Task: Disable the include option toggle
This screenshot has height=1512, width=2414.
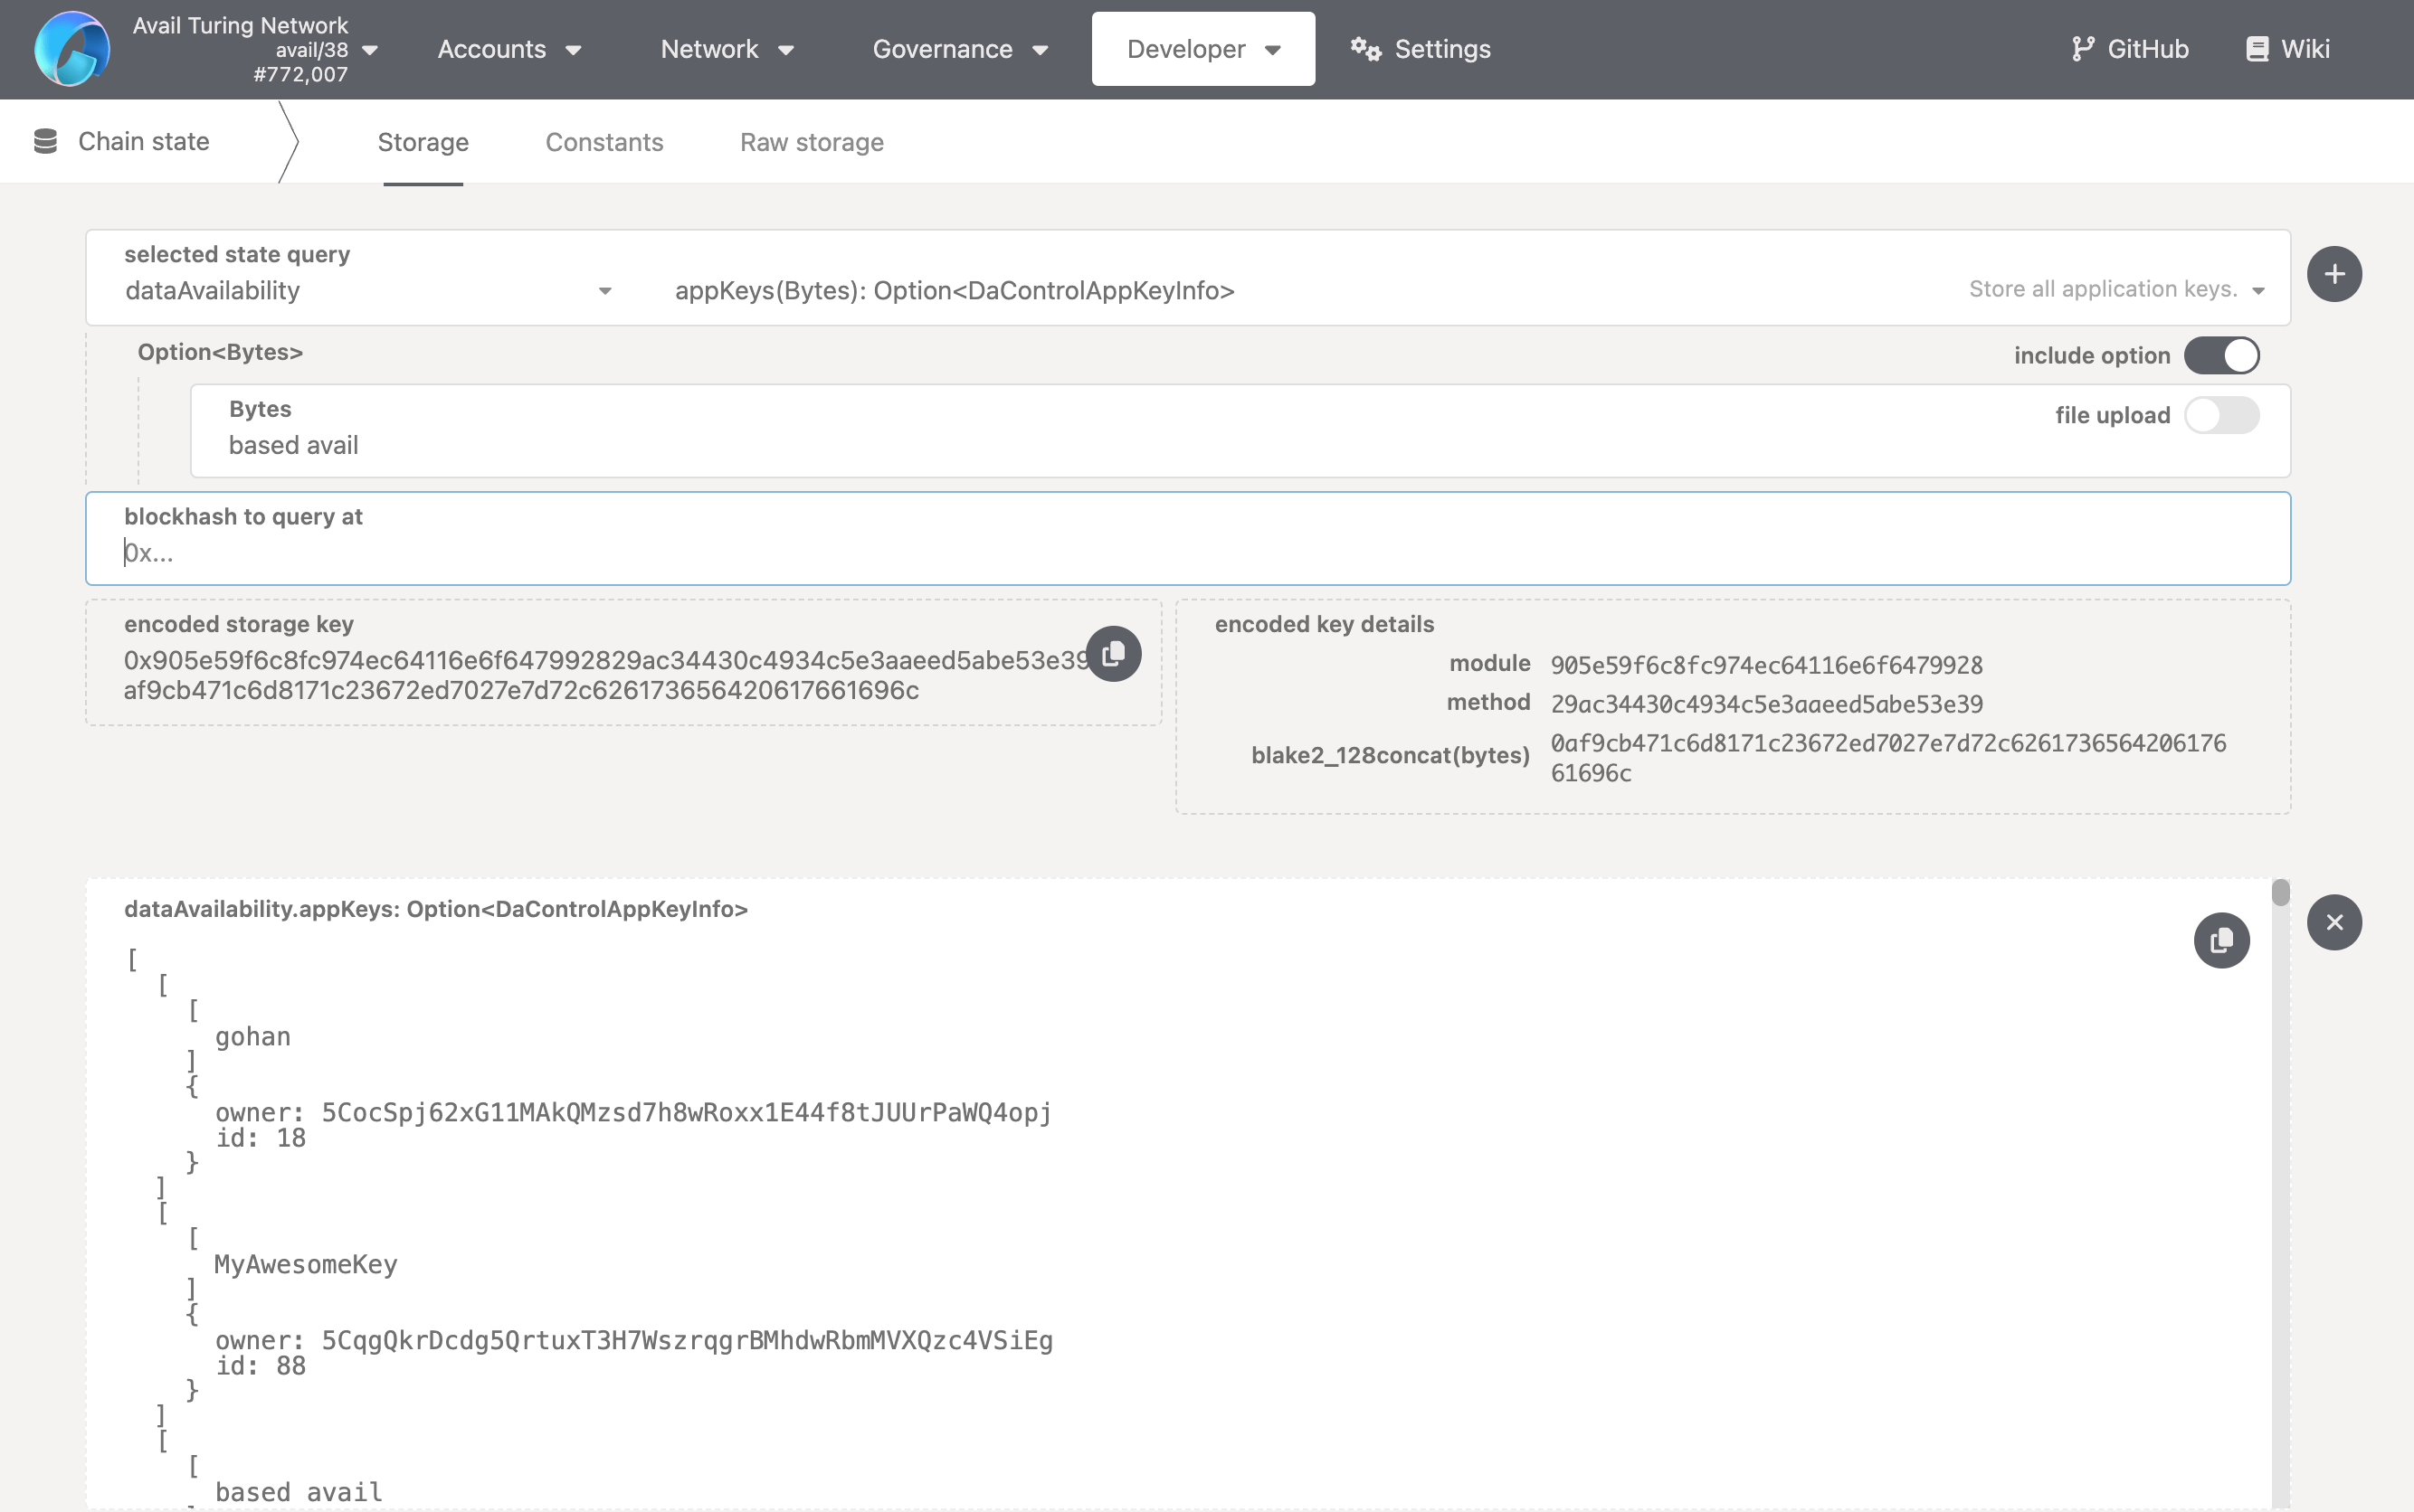Action: click(x=2221, y=355)
